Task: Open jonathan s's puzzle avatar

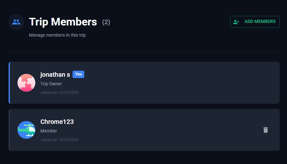Action: [x=26, y=83]
